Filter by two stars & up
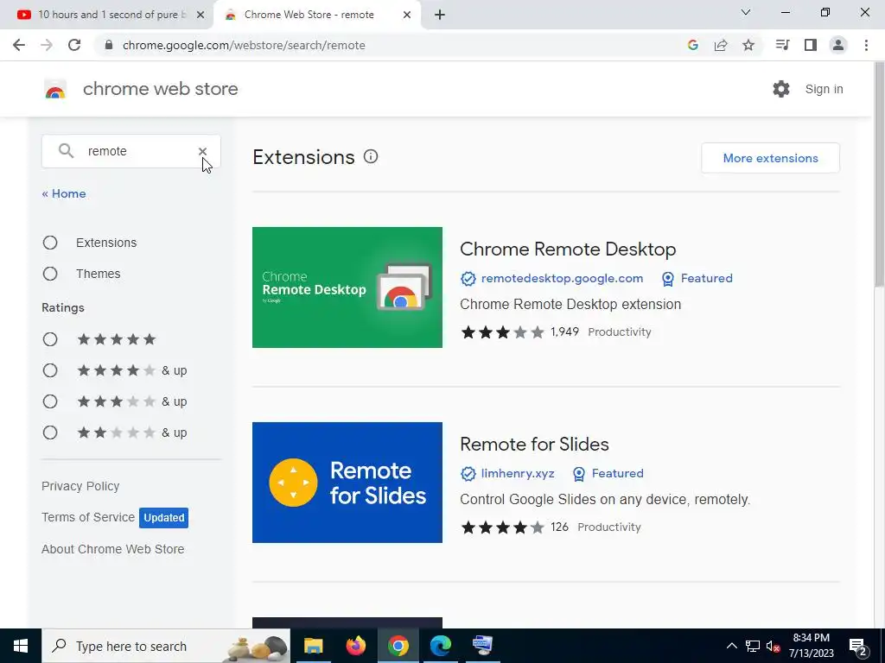885x663 pixels. (x=50, y=433)
